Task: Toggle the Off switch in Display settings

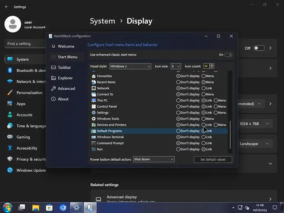Action: click(259, 48)
